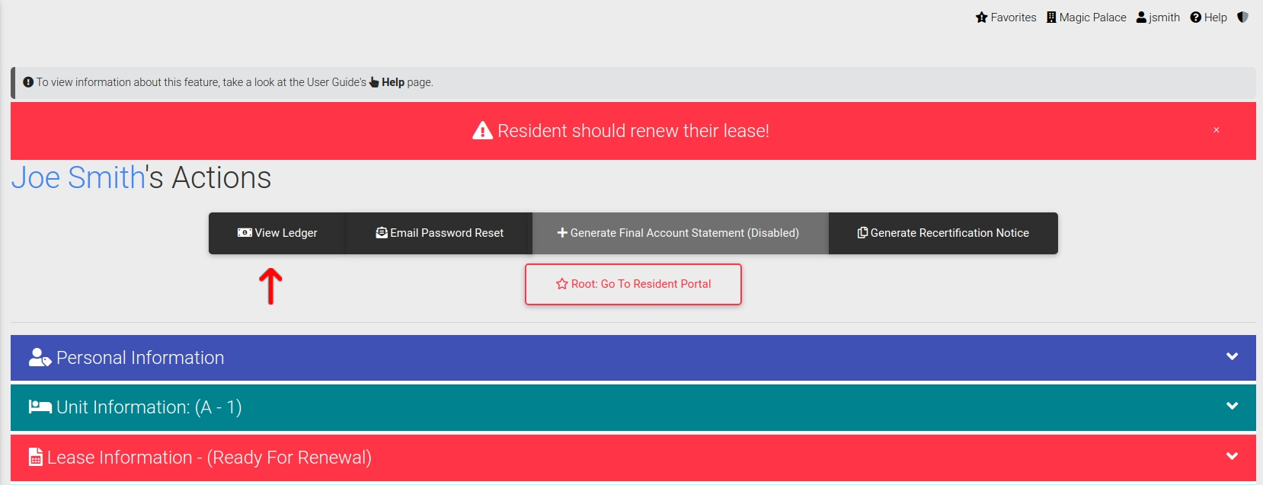
Task: Expand the Personal Information chevron
Action: 1232,356
